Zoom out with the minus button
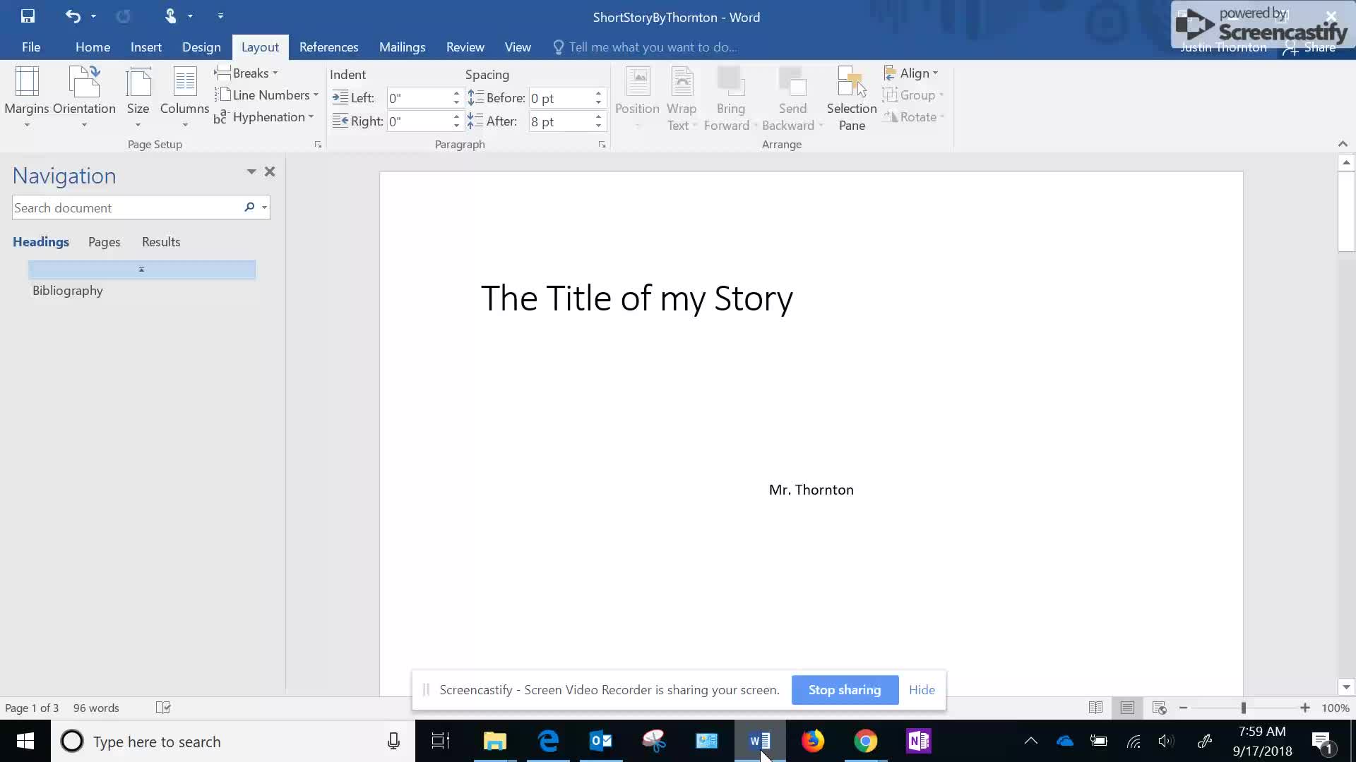Screen dimensions: 1356x762 (1183, 708)
